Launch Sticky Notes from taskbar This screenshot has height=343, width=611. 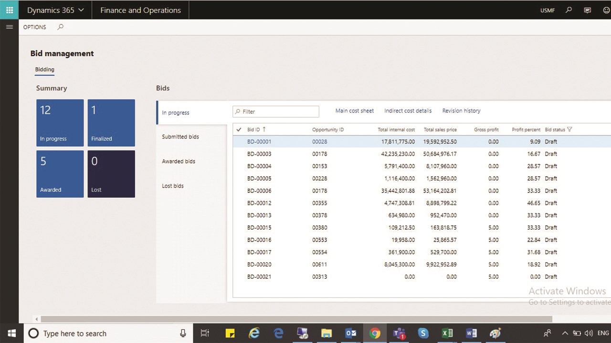tap(230, 333)
